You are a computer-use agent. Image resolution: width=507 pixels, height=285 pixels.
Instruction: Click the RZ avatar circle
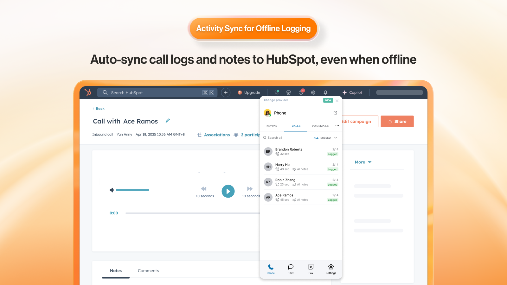[268, 182]
